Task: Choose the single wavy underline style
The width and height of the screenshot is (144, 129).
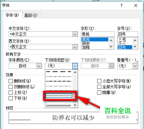Action: [x=59, y=96]
